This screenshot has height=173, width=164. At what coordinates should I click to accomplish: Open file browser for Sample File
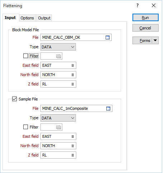pyautogui.click(x=108, y=108)
